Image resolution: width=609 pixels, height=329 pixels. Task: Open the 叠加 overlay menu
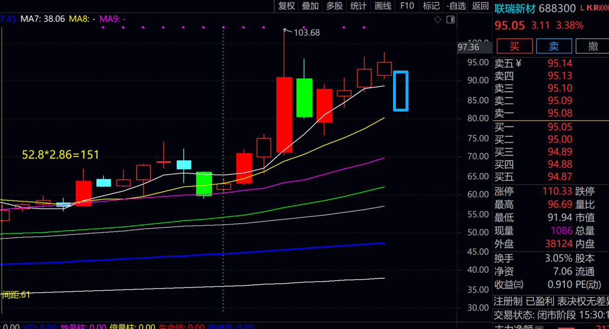pos(310,6)
